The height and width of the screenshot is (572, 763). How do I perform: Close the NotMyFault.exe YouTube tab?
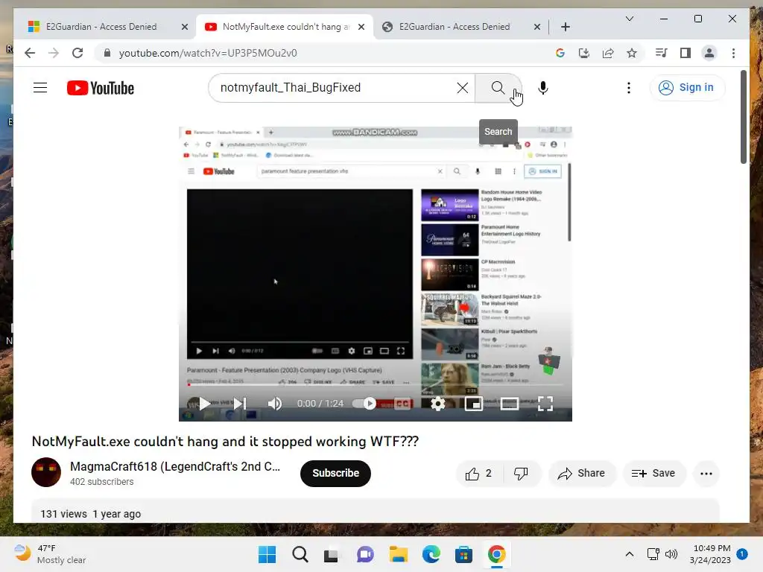tap(361, 28)
